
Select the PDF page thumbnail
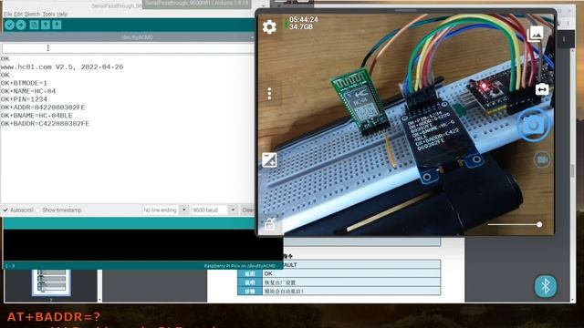click(51, 282)
